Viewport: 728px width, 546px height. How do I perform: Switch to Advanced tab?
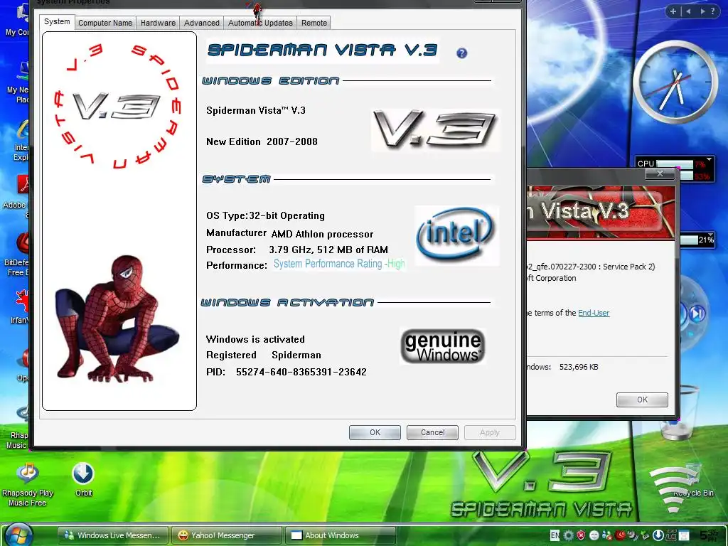201,23
